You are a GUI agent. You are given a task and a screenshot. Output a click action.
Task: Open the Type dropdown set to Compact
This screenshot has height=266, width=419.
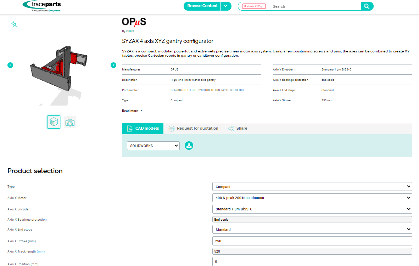pos(312,187)
